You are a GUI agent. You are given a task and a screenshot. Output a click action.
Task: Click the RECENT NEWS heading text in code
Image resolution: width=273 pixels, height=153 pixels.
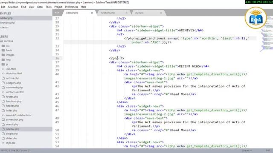(x=189, y=66)
